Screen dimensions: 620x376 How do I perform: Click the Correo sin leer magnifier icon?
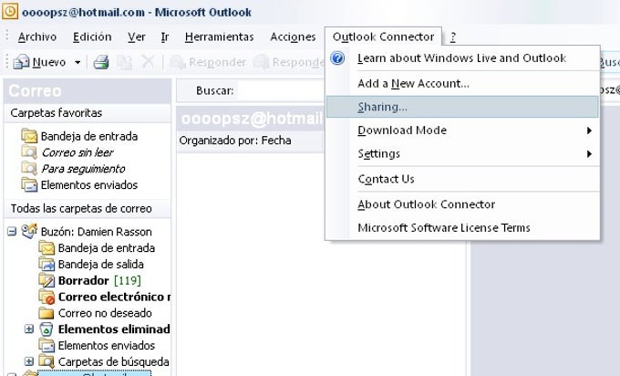[x=29, y=152]
